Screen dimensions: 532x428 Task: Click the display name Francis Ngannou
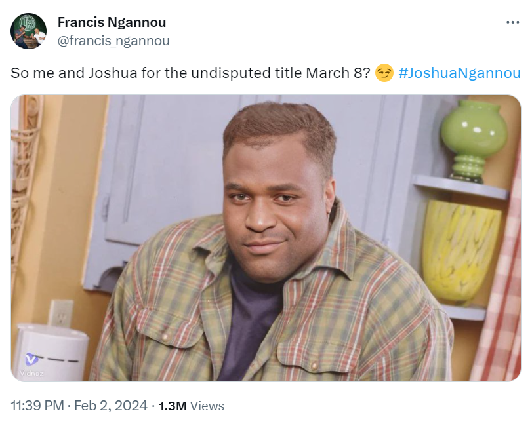[112, 22]
